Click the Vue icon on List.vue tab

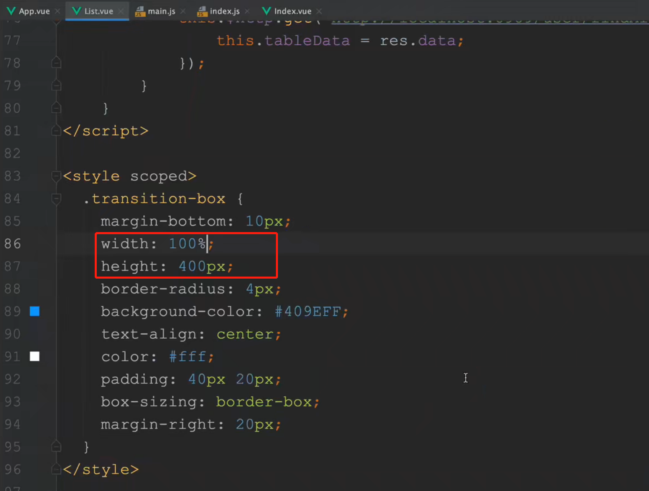pos(77,11)
